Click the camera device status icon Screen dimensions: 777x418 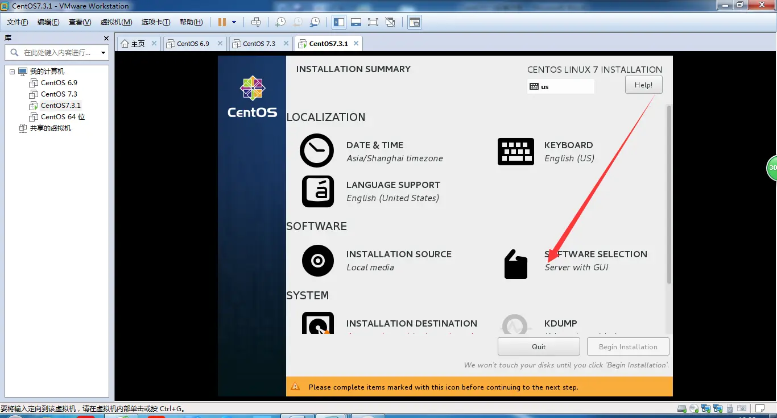point(742,408)
